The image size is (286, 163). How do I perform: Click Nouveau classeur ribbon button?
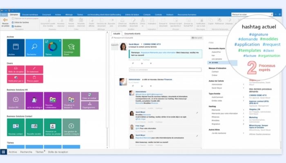tap(61, 22)
